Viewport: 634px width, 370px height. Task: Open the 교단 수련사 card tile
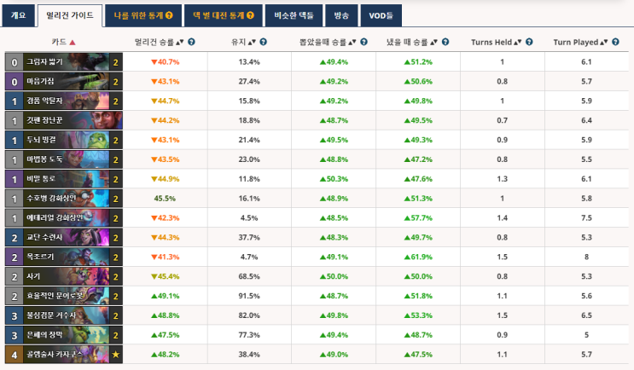pos(64,238)
